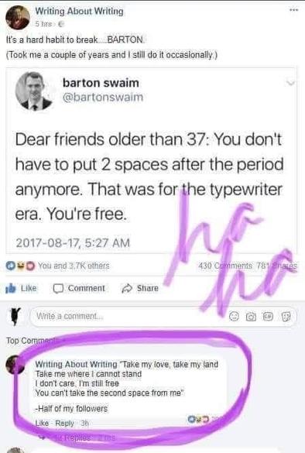
Task: Click Like under the top comment
Action: click(x=42, y=424)
